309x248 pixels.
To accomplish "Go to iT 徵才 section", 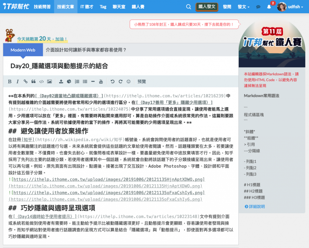I will [x=87, y=7].
